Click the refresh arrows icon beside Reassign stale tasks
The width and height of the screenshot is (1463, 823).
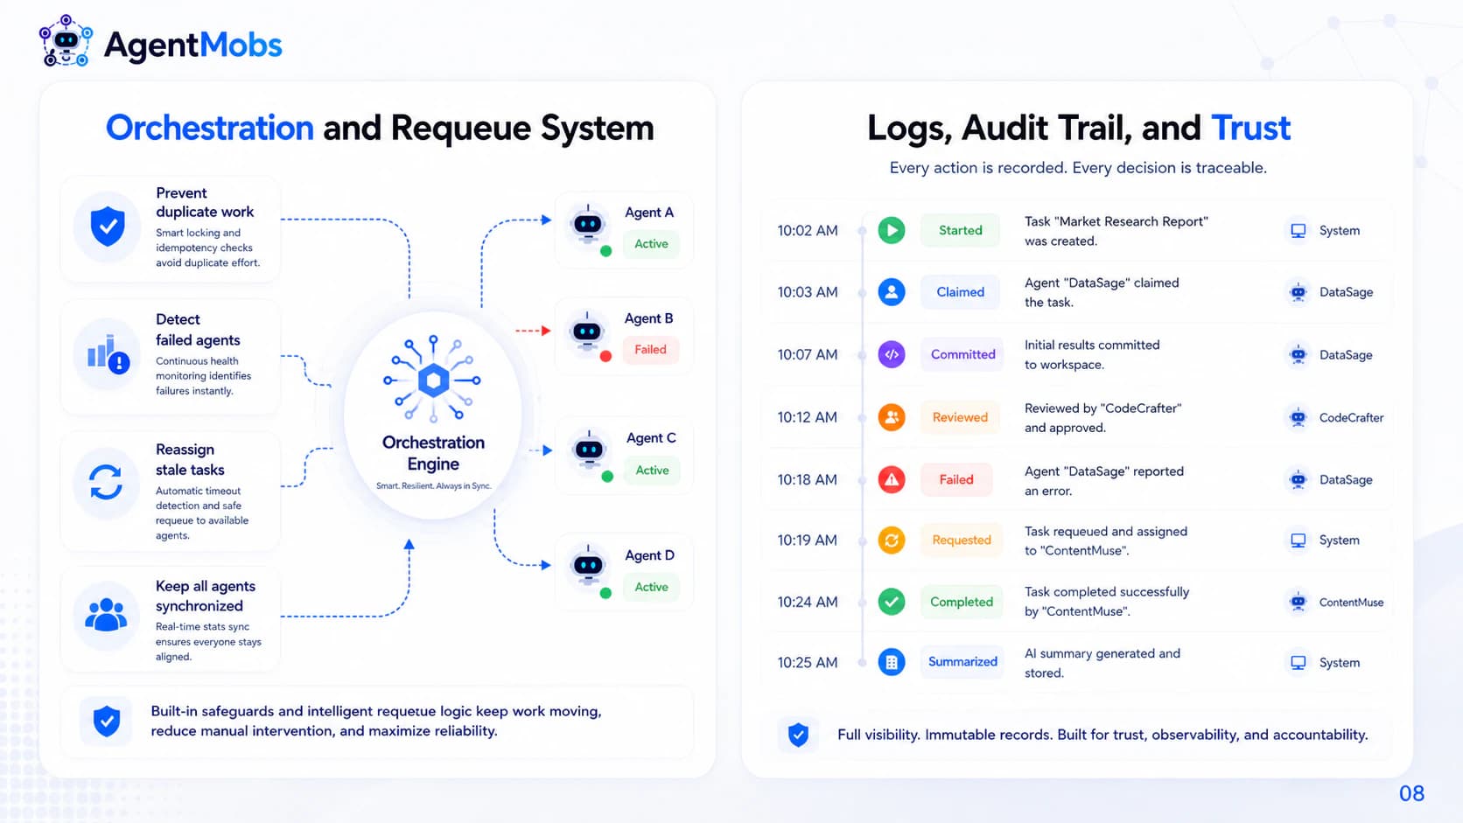tap(106, 482)
